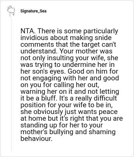The image size is (134, 157).
Task: Click the word "bullying" in the comment
Action: [61, 132]
